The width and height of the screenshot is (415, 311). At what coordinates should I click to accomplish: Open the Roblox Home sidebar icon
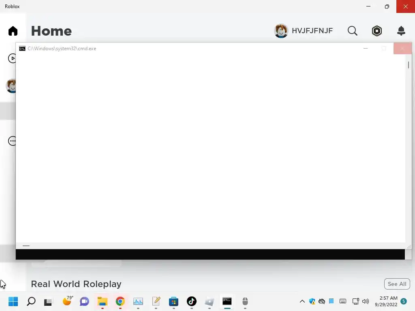(x=13, y=31)
